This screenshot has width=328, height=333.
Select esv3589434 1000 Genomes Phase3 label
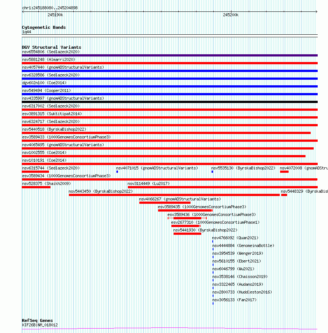[x=66, y=176]
